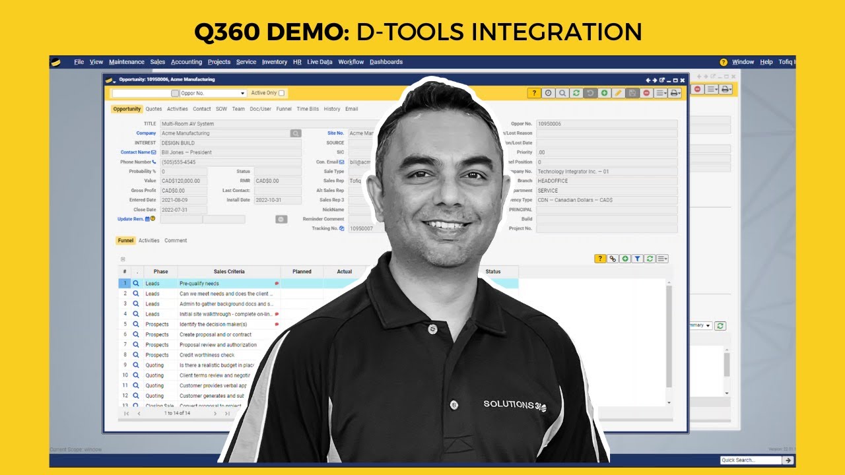Open the list options dropdown in Opportunity toolbar

coord(660,93)
